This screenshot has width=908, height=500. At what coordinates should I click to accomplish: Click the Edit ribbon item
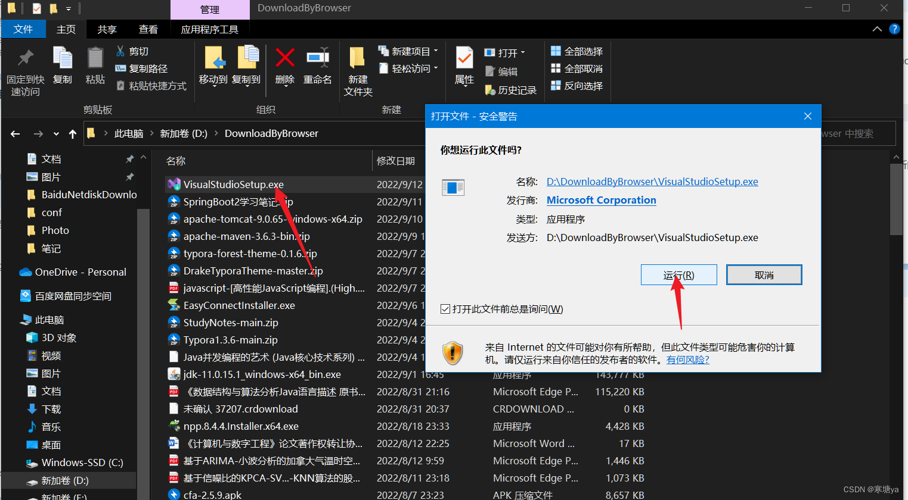(501, 71)
